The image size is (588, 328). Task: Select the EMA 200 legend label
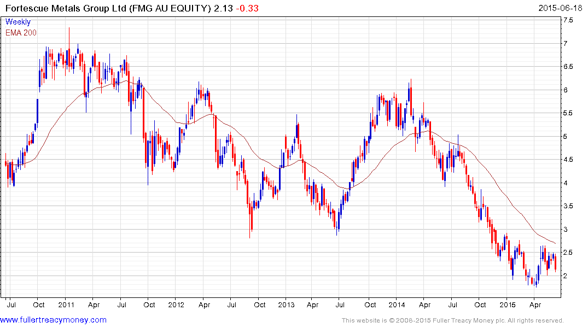[21, 33]
